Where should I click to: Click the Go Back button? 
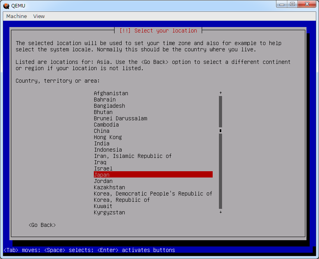tap(42, 225)
